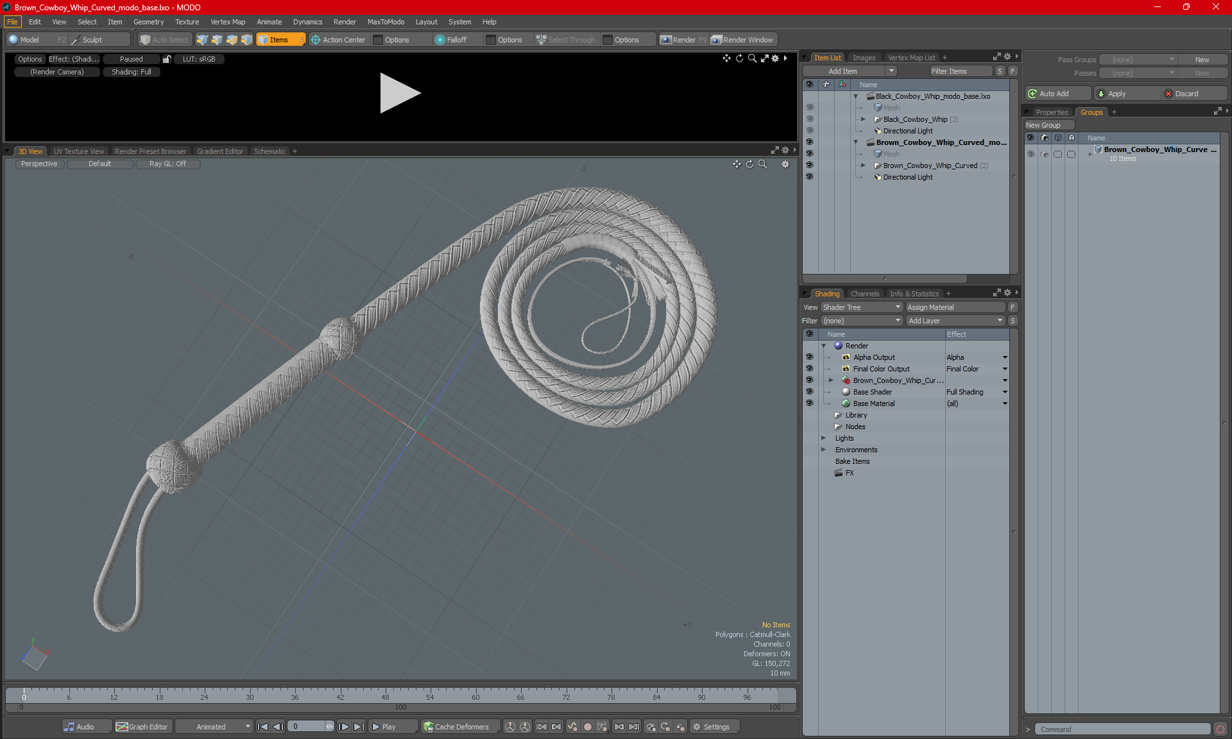Toggle visibility of Base Shader layer

[x=809, y=392]
